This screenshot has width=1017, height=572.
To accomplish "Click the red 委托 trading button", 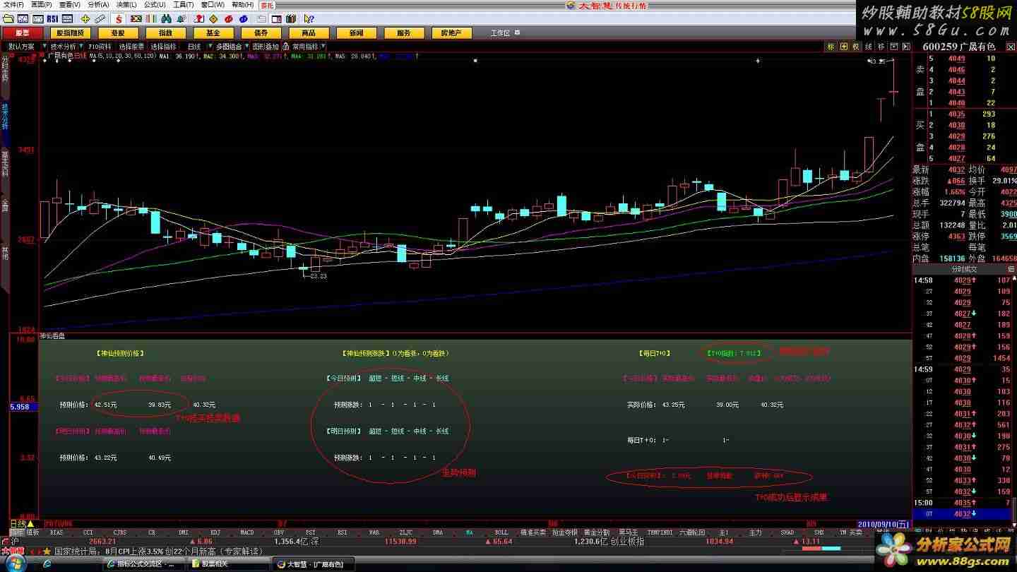I will point(267,5).
